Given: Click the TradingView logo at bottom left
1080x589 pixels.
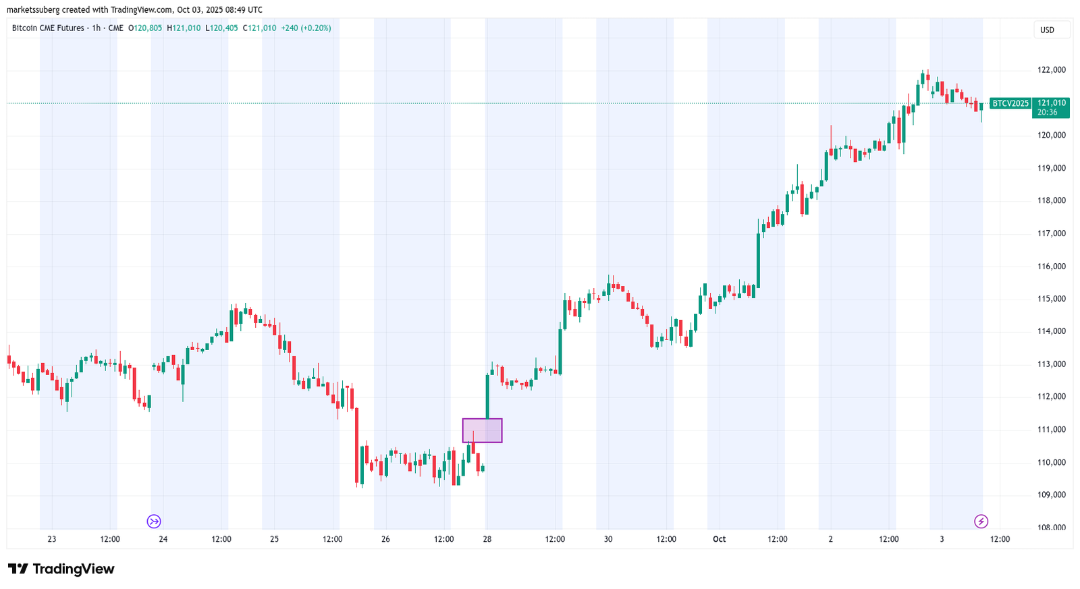Looking at the screenshot, I should point(61,569).
